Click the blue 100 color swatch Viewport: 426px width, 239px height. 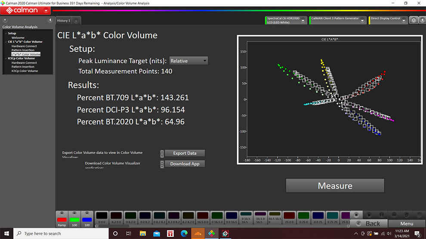pos(87,219)
